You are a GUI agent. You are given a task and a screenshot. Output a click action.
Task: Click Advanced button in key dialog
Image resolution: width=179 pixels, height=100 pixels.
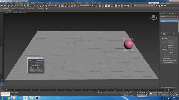point(40,61)
